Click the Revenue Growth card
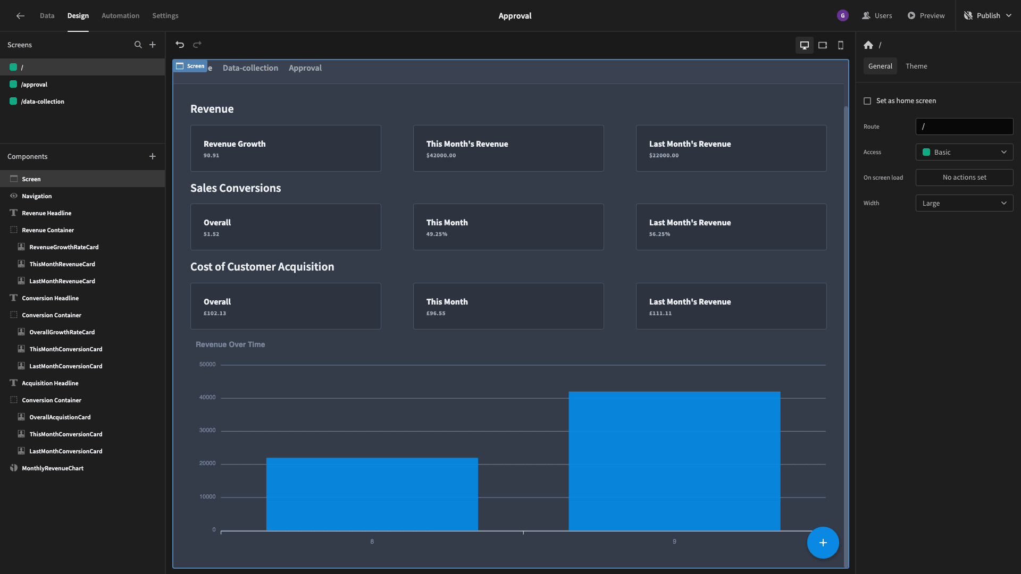 point(286,148)
